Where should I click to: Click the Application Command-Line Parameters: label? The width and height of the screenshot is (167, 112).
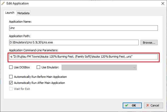[34, 50]
